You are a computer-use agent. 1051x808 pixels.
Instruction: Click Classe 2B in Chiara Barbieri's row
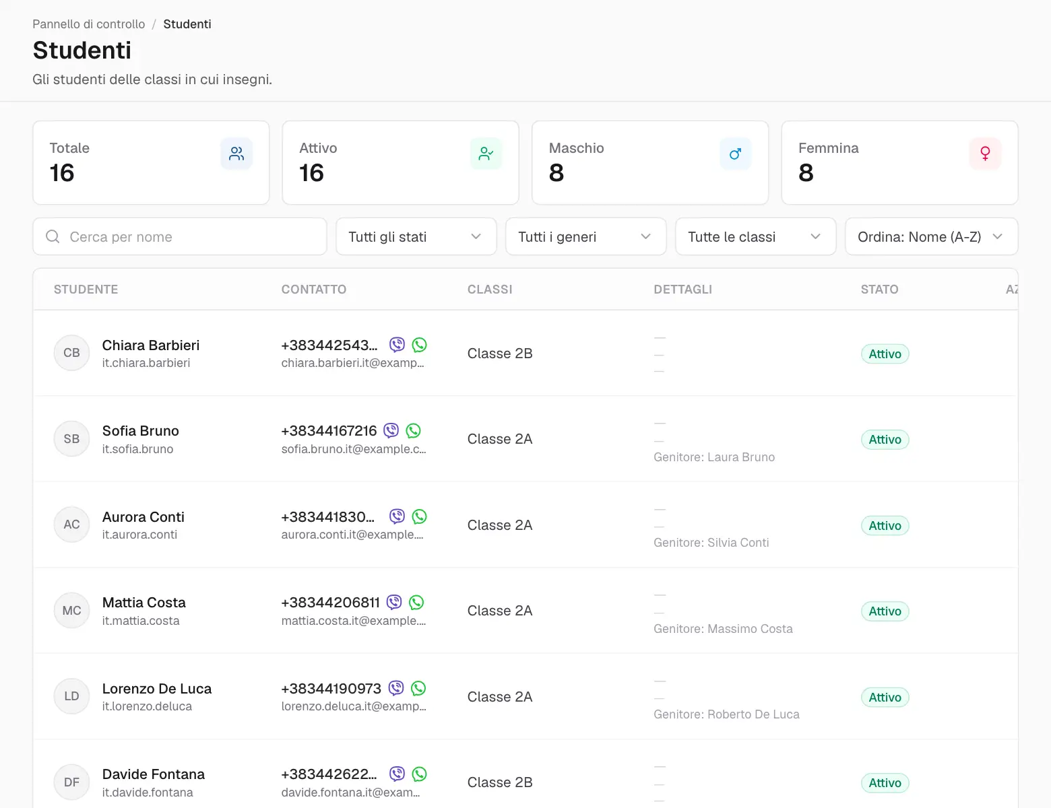(x=500, y=353)
